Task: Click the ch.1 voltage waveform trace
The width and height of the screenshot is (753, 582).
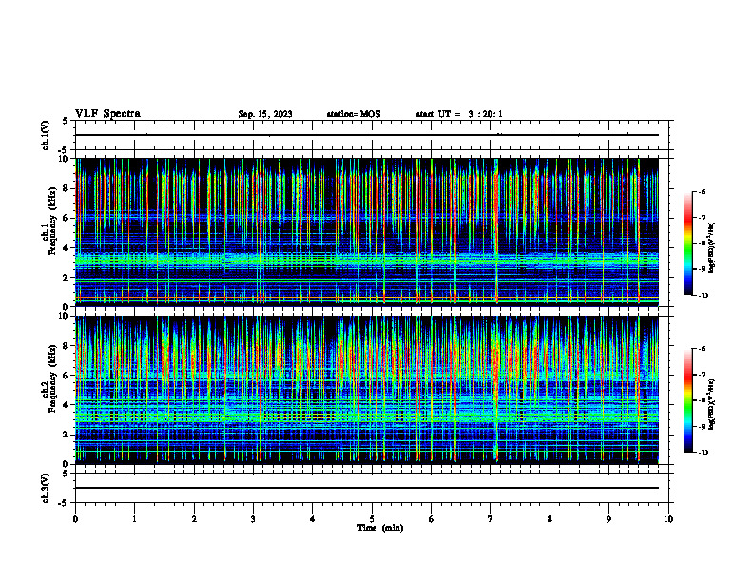Action: pos(367,135)
